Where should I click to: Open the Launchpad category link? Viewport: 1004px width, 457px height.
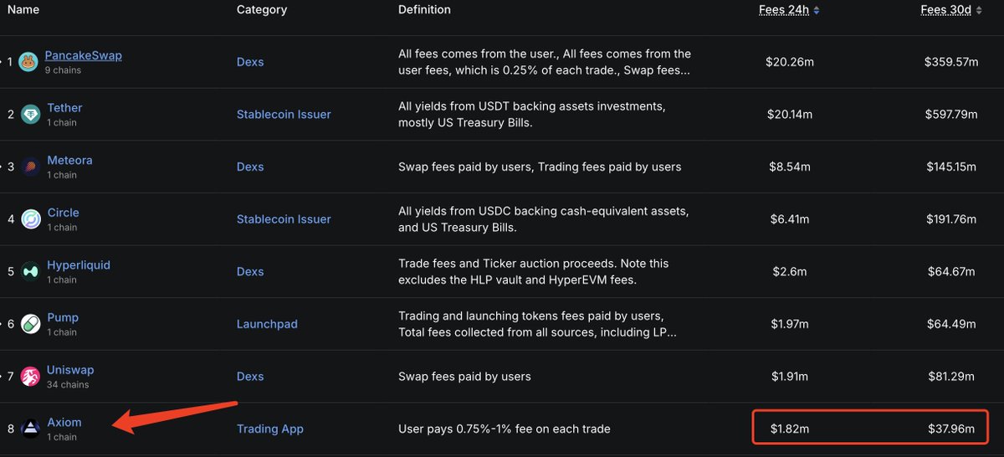click(x=267, y=324)
